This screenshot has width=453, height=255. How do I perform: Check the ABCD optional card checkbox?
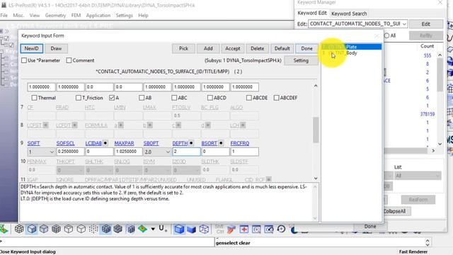coord(210,98)
